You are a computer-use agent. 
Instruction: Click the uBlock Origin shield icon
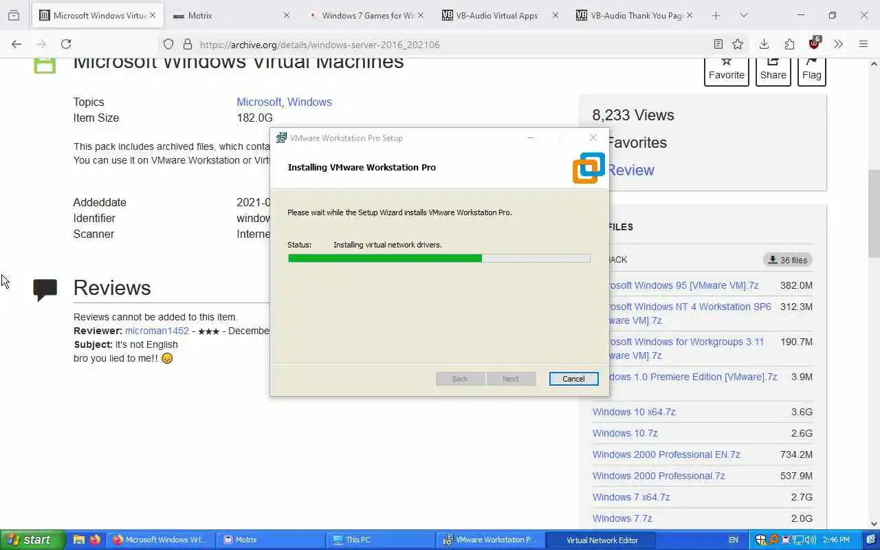[815, 43]
